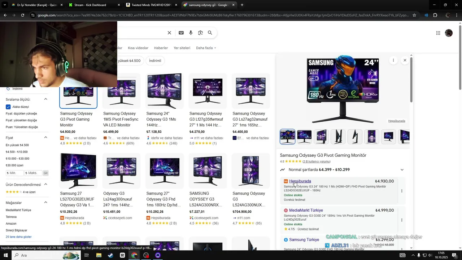
Task: Open the notification center icon
Action: (x=454, y=255)
